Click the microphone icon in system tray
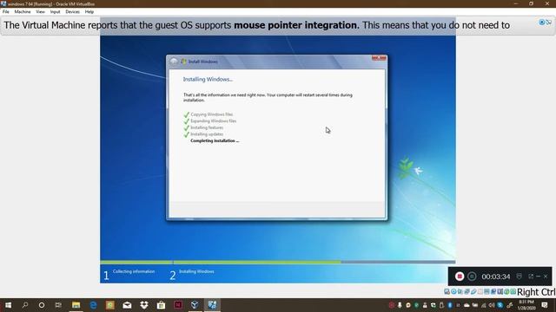Screen dimensions: 556x312 [400, 305]
